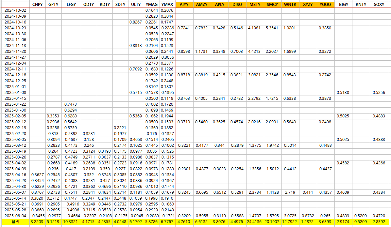Select XYZY value 0.414
This screenshot has width=391, height=227.
coord(308,192)
